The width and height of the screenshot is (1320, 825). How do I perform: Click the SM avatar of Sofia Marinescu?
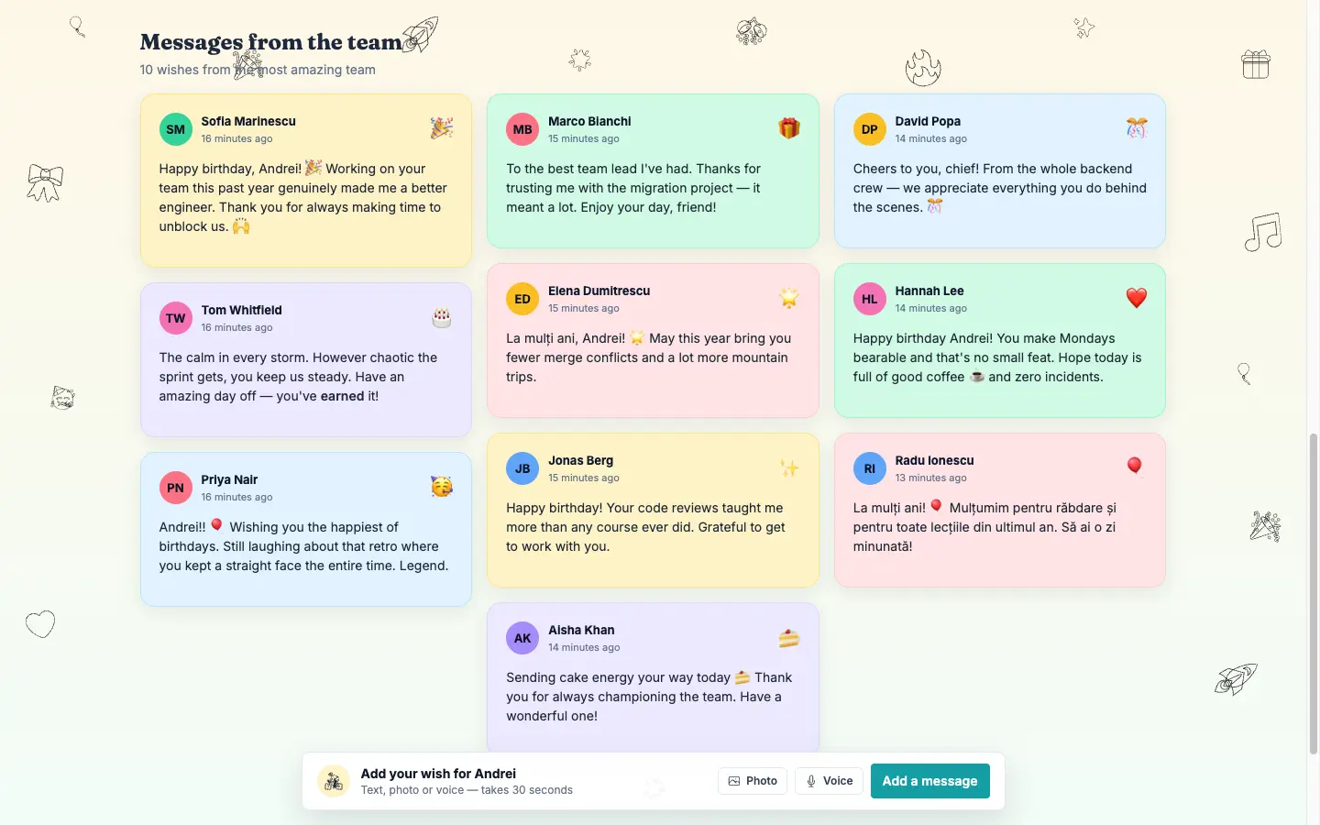[175, 129]
